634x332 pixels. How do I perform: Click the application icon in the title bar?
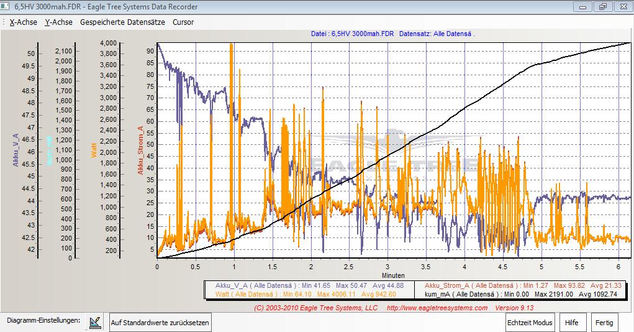tap(7, 6)
